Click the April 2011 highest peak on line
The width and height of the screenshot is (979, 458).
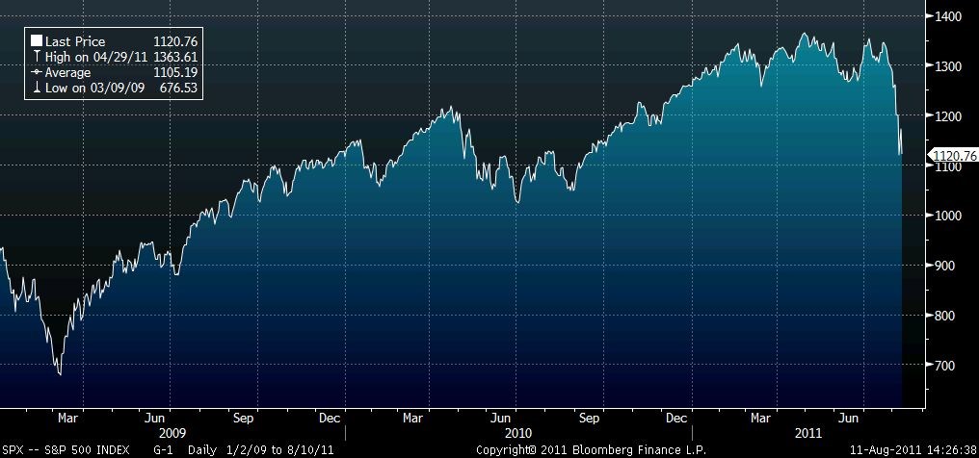click(805, 34)
